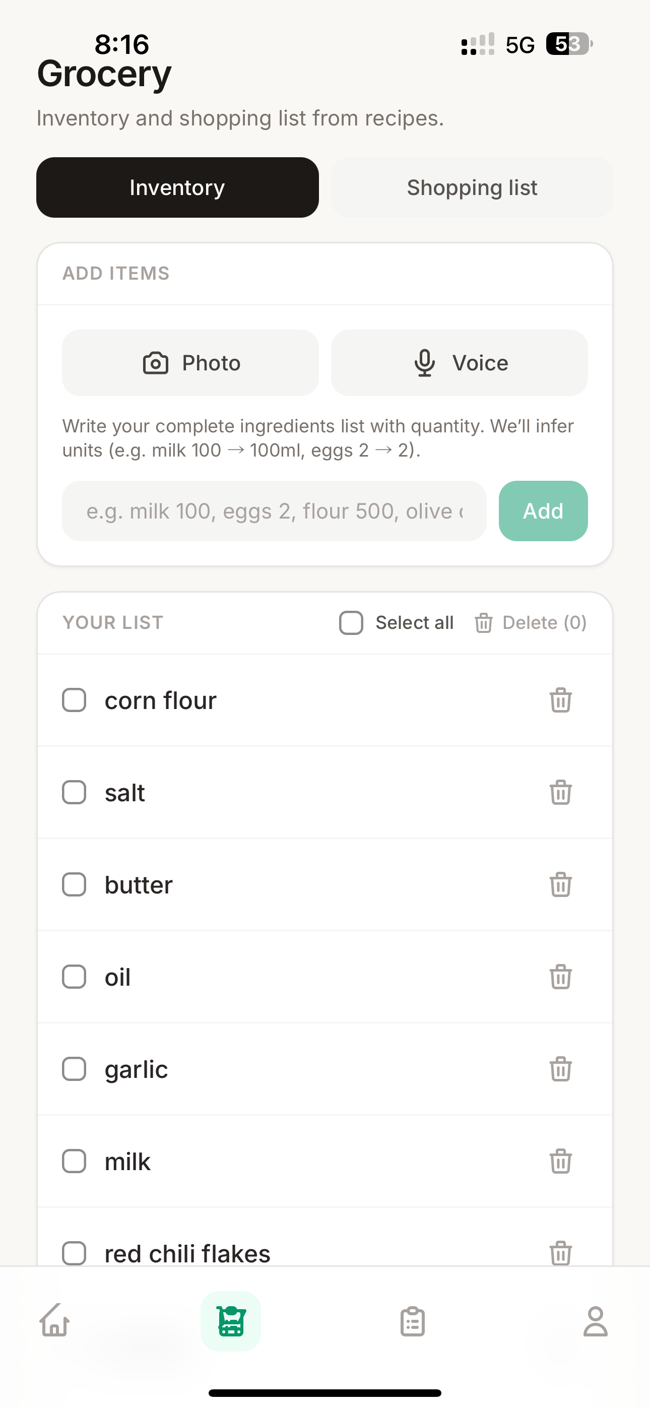Remove milk using the trash icon
Image resolution: width=650 pixels, height=1409 pixels.
point(560,1161)
